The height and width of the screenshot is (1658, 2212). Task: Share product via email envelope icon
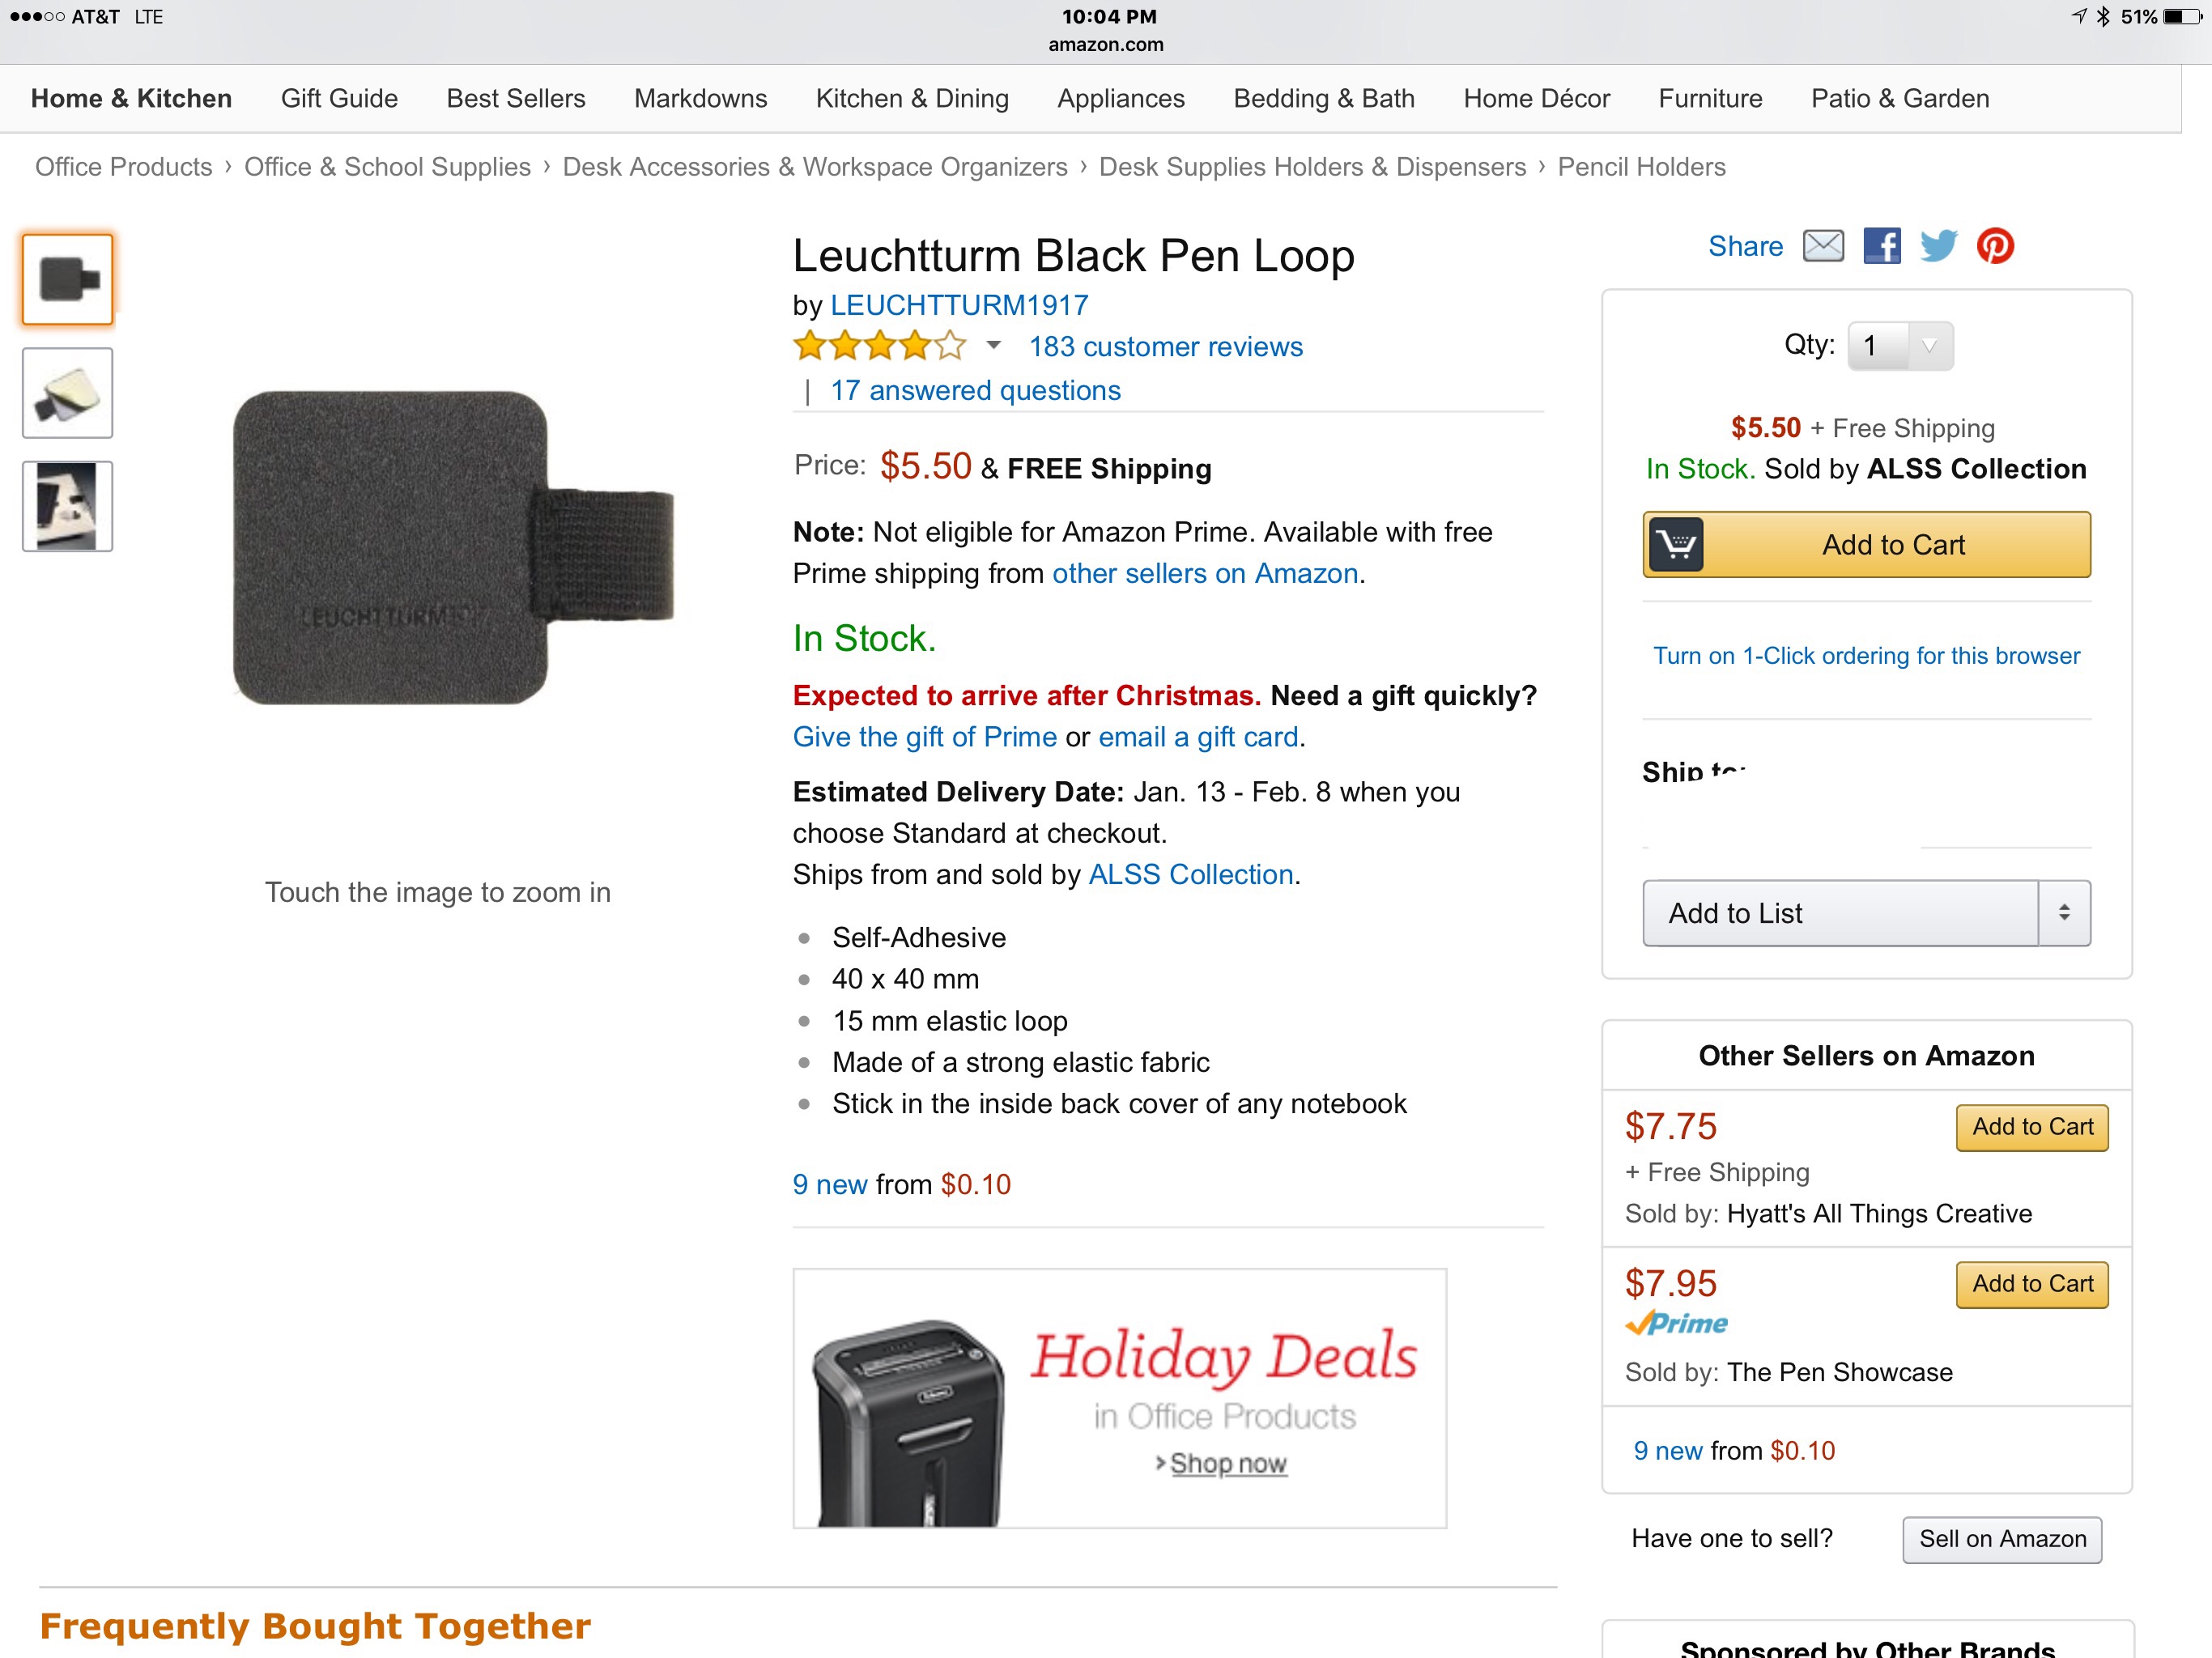pos(1823,246)
